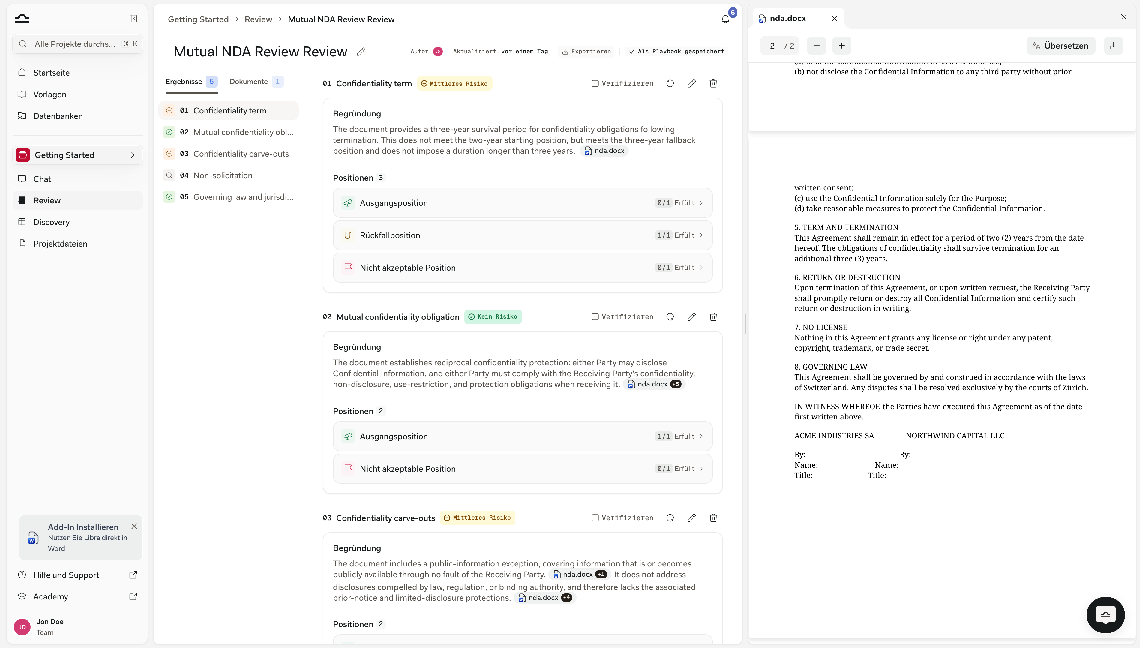
Task: Expand Rückfallposition under Confidentiality term
Action: coord(522,235)
